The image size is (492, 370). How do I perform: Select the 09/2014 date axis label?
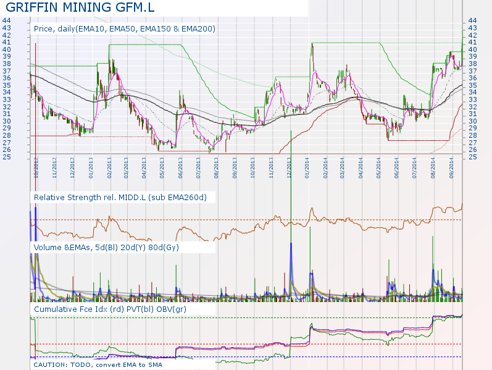pyautogui.click(x=451, y=168)
